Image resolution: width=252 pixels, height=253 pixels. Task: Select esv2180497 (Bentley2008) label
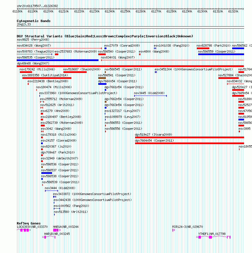tap(61, 117)
